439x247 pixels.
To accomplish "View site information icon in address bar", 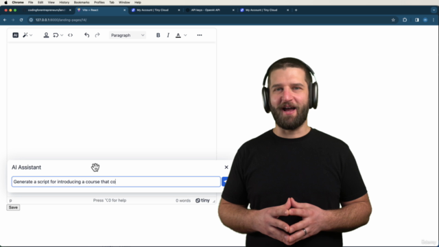I will [31, 20].
